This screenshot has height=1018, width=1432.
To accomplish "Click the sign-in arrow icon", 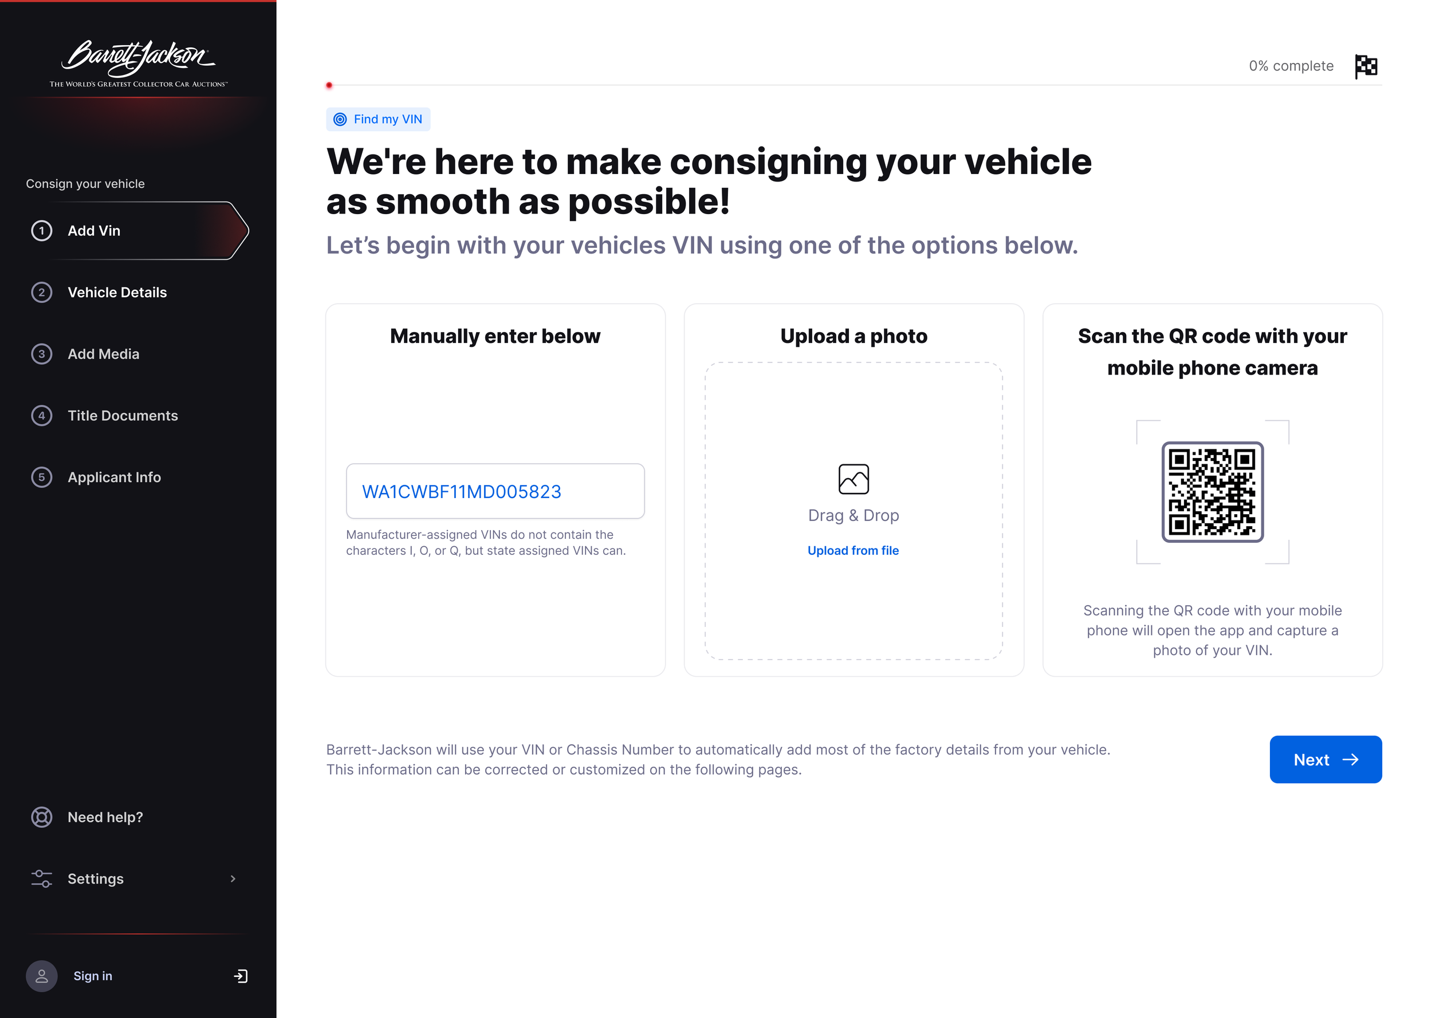I will click(x=241, y=976).
